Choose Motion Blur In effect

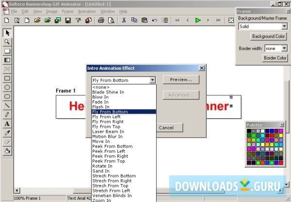click(124, 137)
